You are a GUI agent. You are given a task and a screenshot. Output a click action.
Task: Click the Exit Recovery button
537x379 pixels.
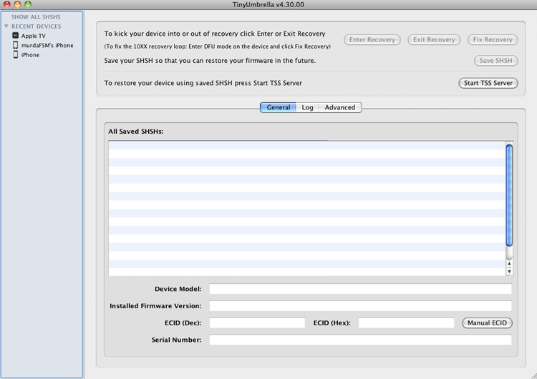point(434,39)
